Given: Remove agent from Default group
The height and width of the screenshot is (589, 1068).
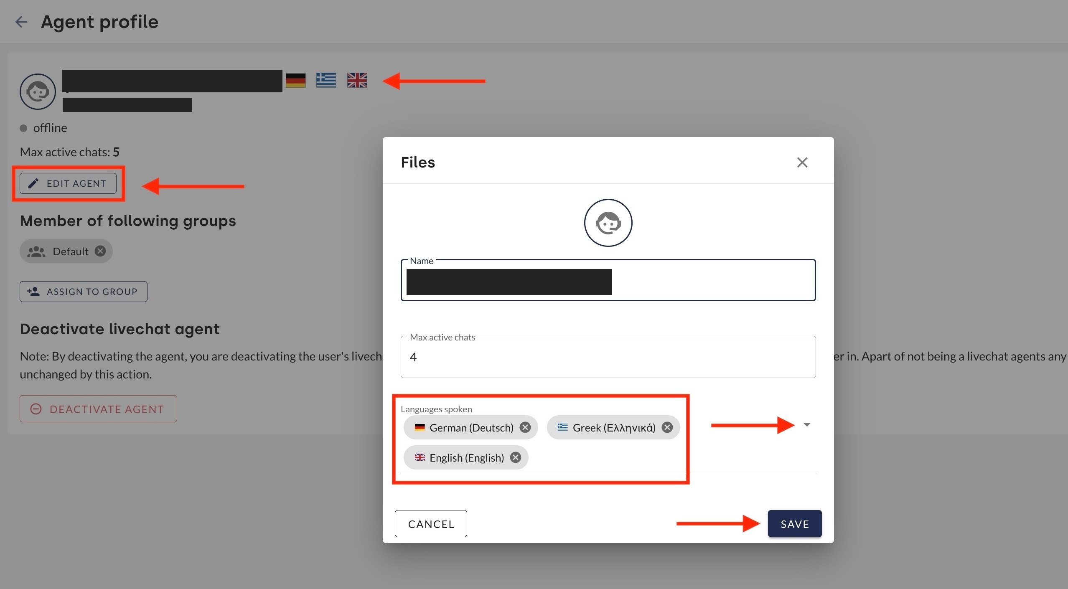Looking at the screenshot, I should click(x=100, y=251).
